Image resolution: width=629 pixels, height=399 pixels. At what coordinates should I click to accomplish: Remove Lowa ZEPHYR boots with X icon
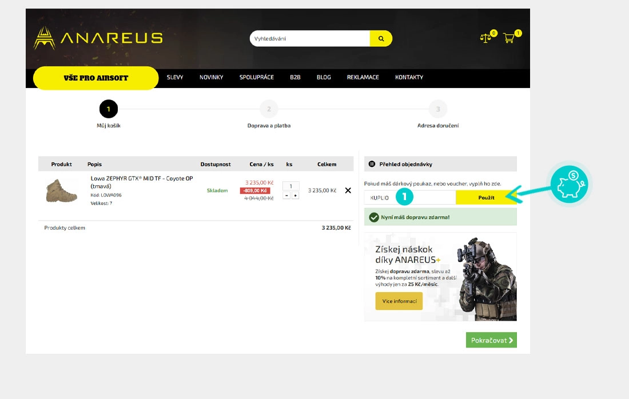(348, 190)
